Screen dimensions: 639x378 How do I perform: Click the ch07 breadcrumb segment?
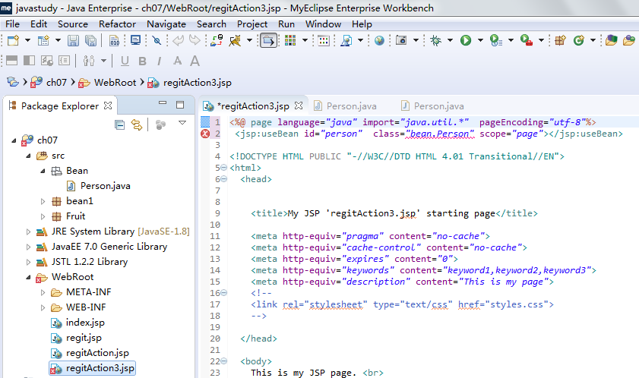pyautogui.click(x=56, y=83)
